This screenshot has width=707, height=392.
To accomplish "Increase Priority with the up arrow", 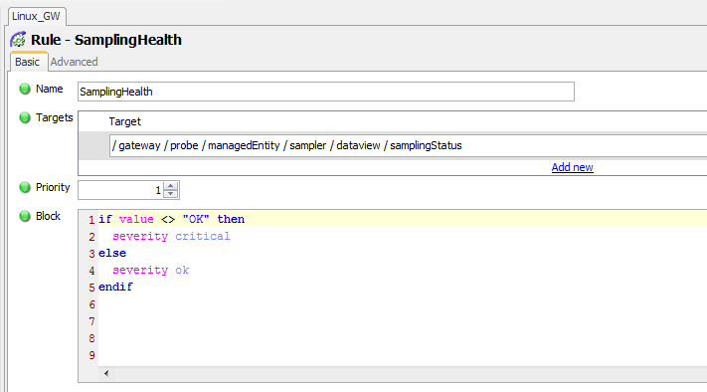I will (170, 186).
